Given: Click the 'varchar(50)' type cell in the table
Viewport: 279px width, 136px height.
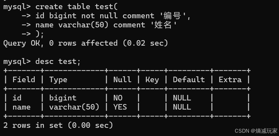Looking at the screenshot, I should click(74, 107).
